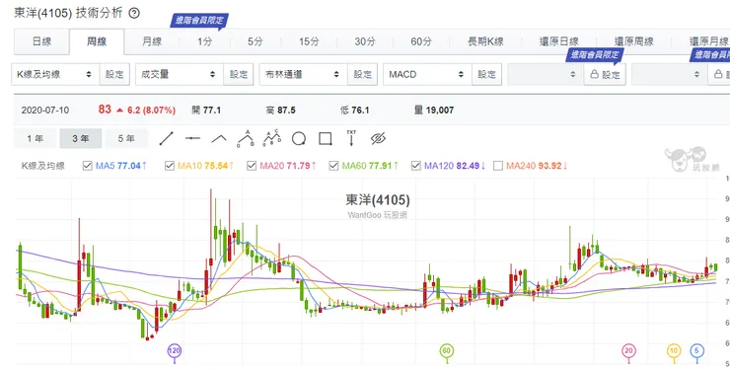Image resolution: width=730 pixels, height=371 pixels.
Task: Click the 進階會員限定 badge above locked 設定
Action: coord(595,55)
